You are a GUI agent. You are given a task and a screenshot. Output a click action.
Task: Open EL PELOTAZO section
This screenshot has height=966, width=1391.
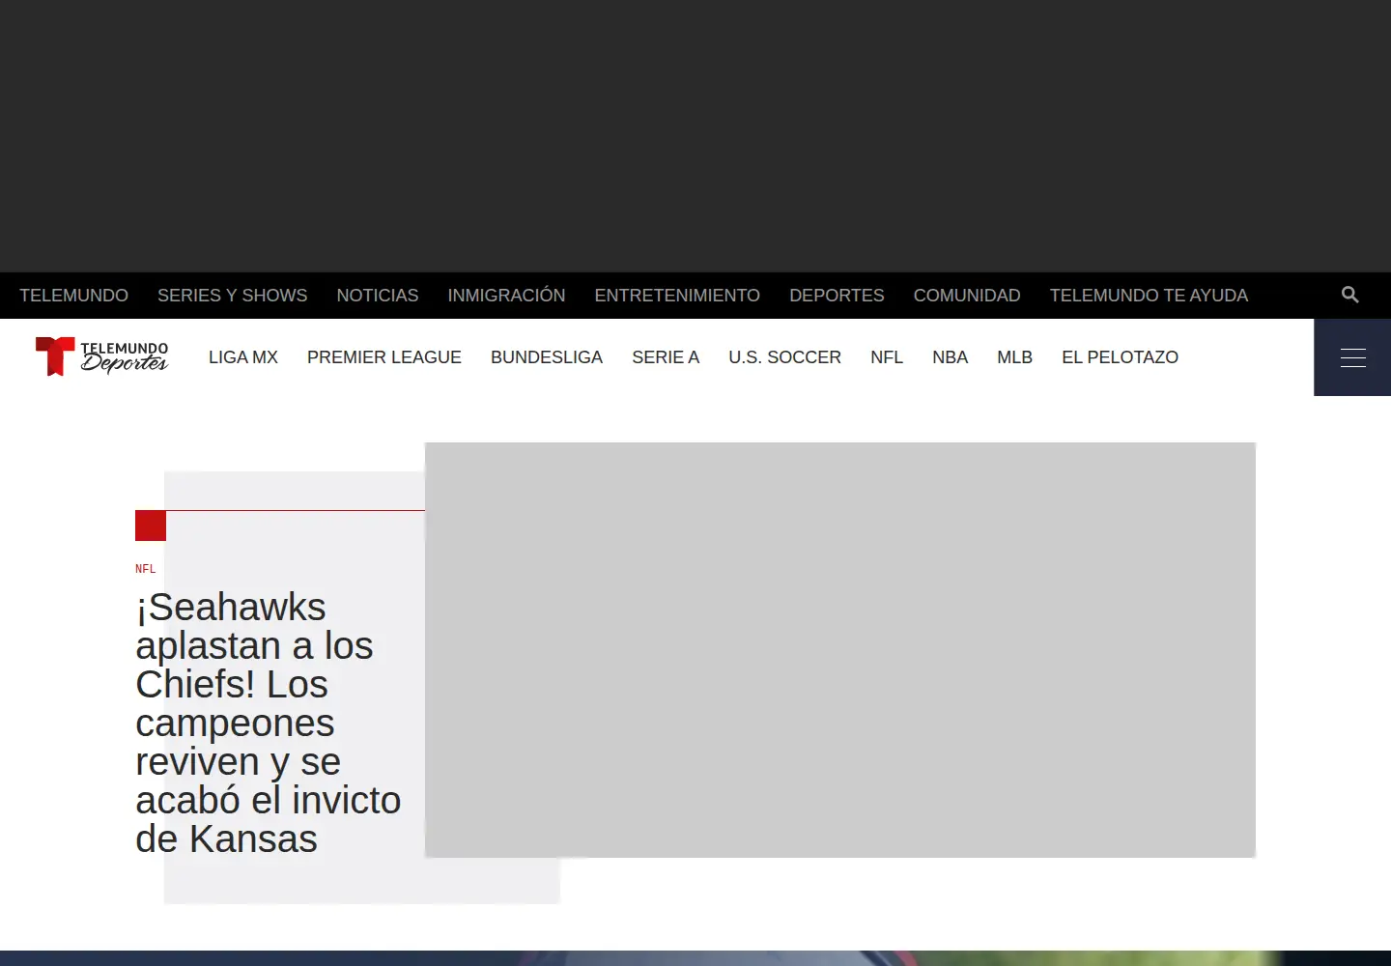click(1120, 357)
